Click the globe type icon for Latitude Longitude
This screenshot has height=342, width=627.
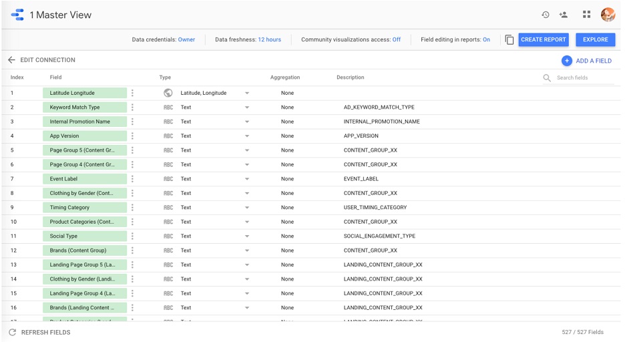coord(168,93)
